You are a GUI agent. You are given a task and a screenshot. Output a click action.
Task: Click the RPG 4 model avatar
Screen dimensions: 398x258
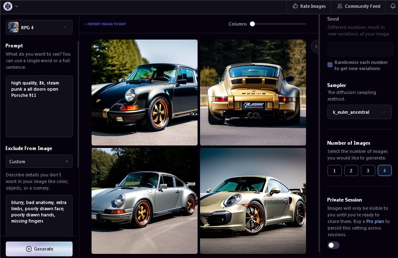click(x=13, y=27)
